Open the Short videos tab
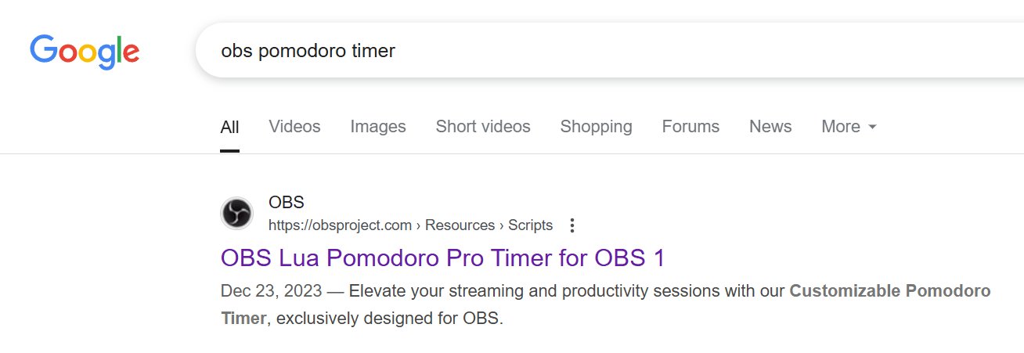The height and width of the screenshot is (353, 1024). 483,127
